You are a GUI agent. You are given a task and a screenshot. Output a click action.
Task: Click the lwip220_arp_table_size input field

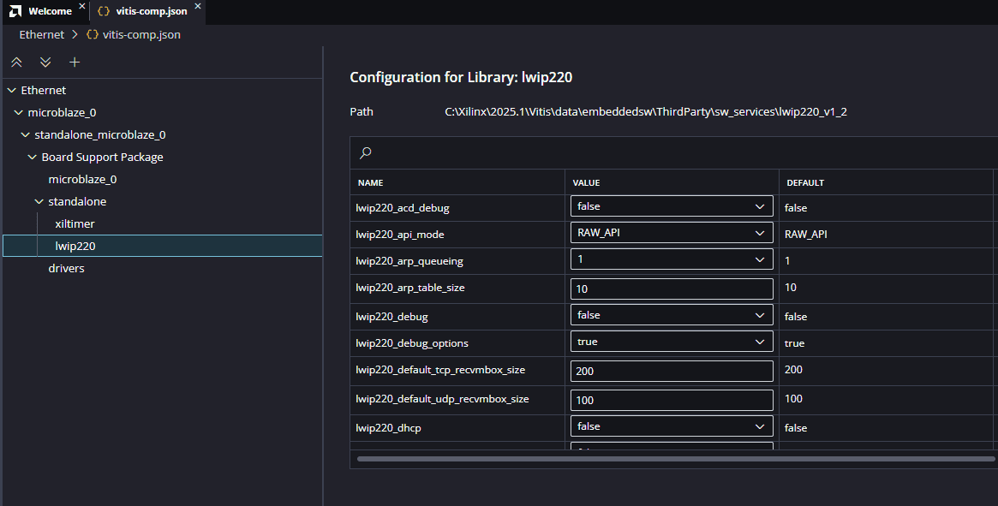point(672,289)
